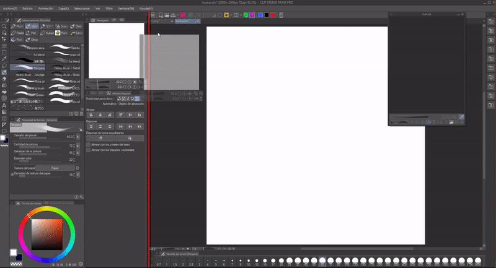The image size is (496, 268).
Task: Select the Eraser tool
Action: tap(4, 79)
